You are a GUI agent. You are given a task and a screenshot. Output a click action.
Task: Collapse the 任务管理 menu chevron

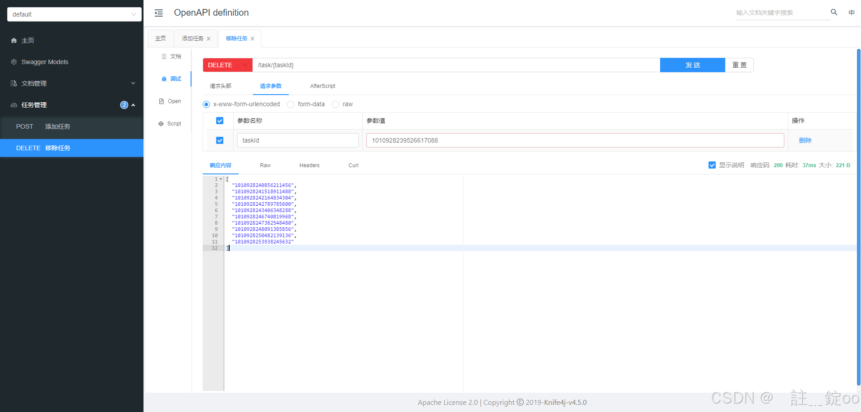pyautogui.click(x=133, y=105)
